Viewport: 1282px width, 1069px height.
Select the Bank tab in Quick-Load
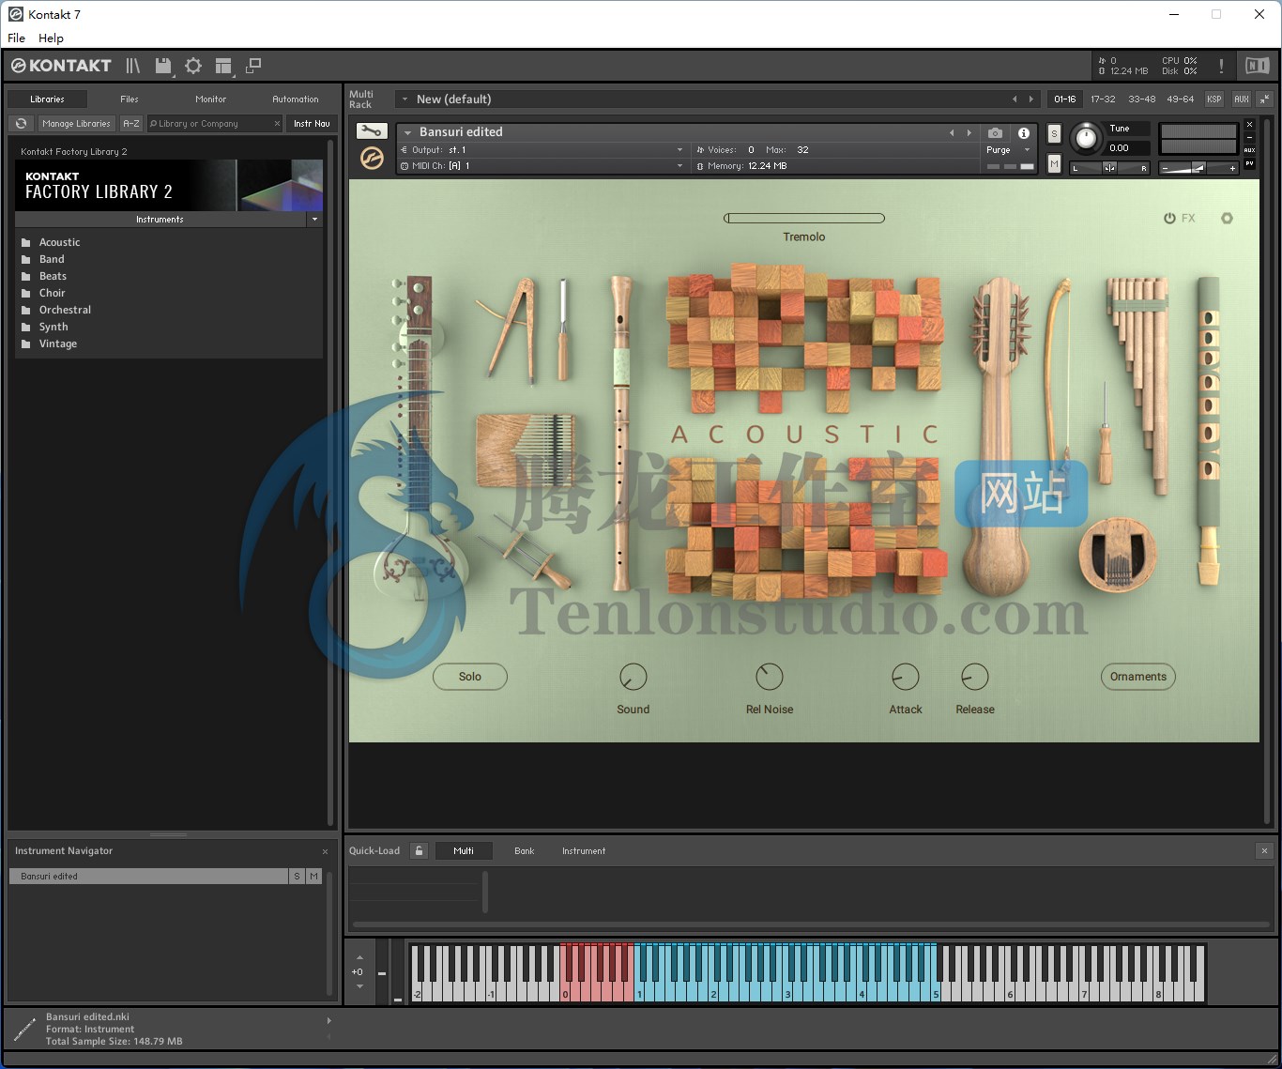pos(524,850)
